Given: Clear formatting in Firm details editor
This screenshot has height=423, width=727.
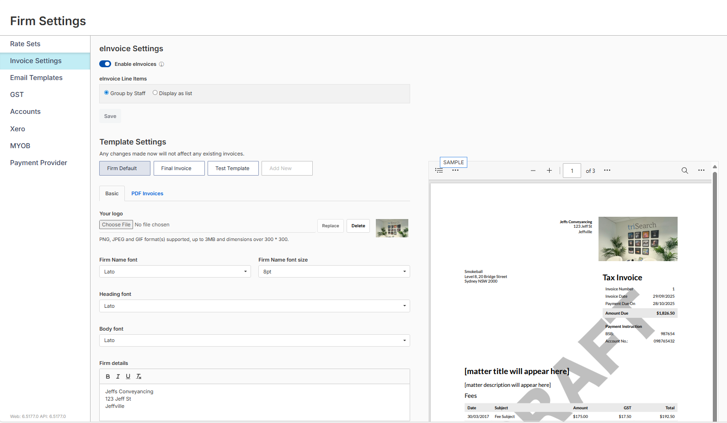Looking at the screenshot, I should tap(139, 376).
